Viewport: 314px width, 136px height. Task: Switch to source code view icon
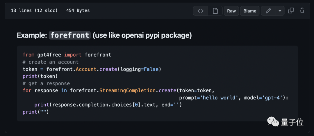(x=200, y=11)
